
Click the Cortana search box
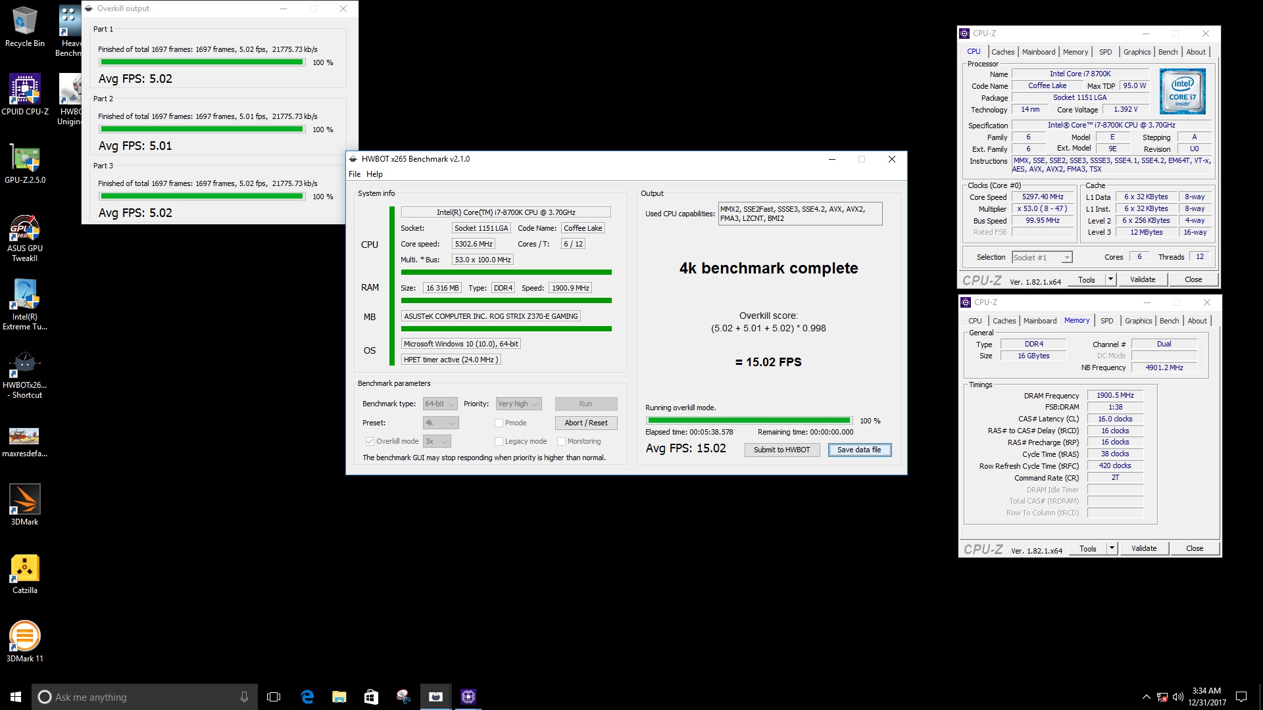pos(143,697)
